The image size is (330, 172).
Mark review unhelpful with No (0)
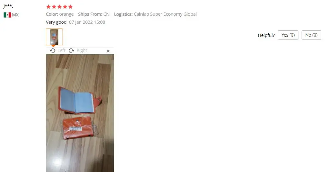point(311,35)
